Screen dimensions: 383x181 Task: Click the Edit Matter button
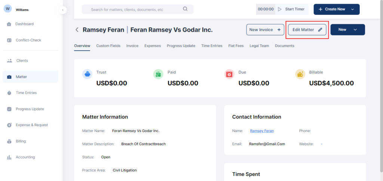click(x=307, y=30)
